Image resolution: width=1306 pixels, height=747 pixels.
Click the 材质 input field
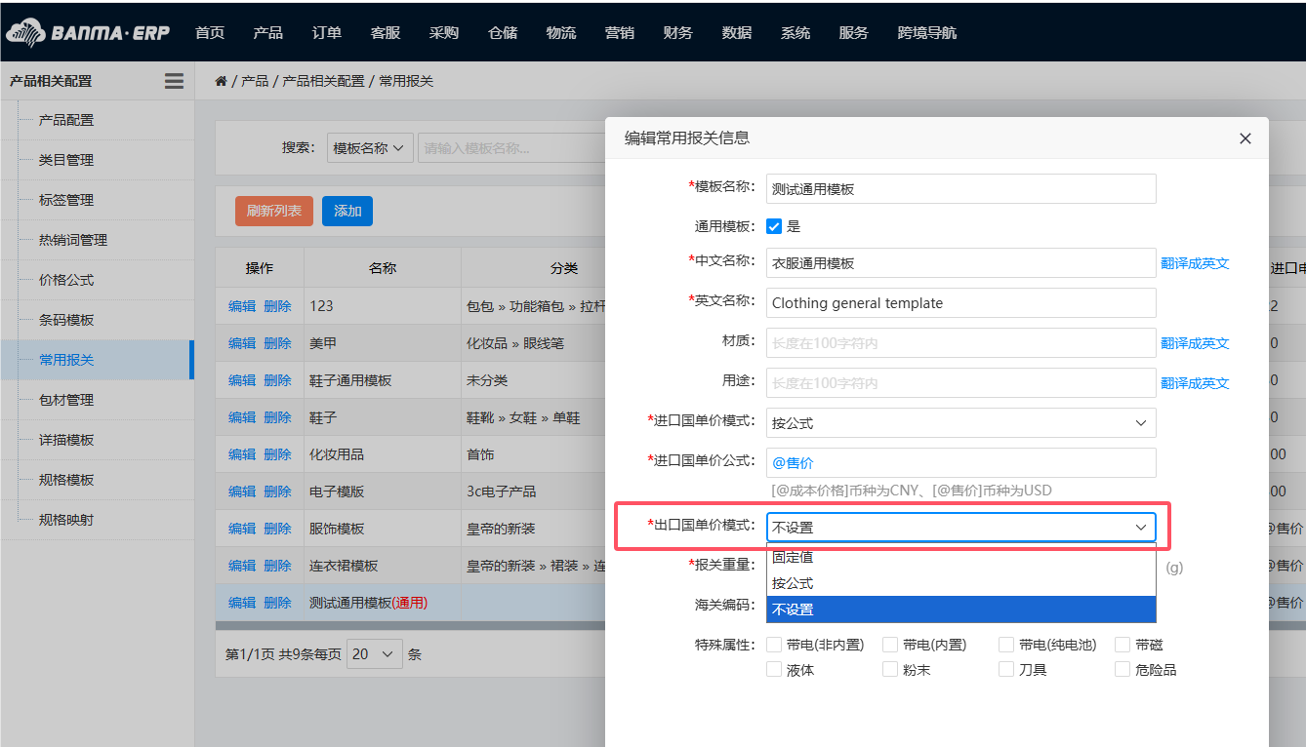[x=960, y=343]
